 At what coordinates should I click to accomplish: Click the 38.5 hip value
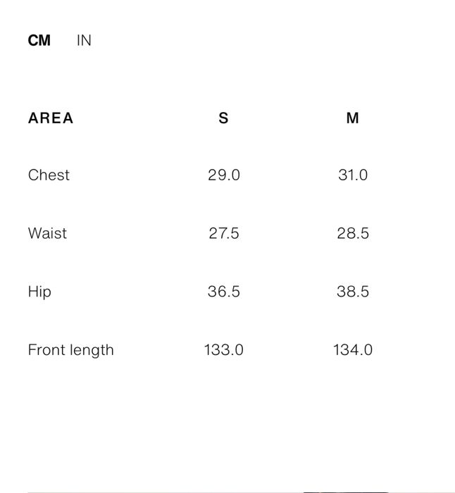(353, 292)
